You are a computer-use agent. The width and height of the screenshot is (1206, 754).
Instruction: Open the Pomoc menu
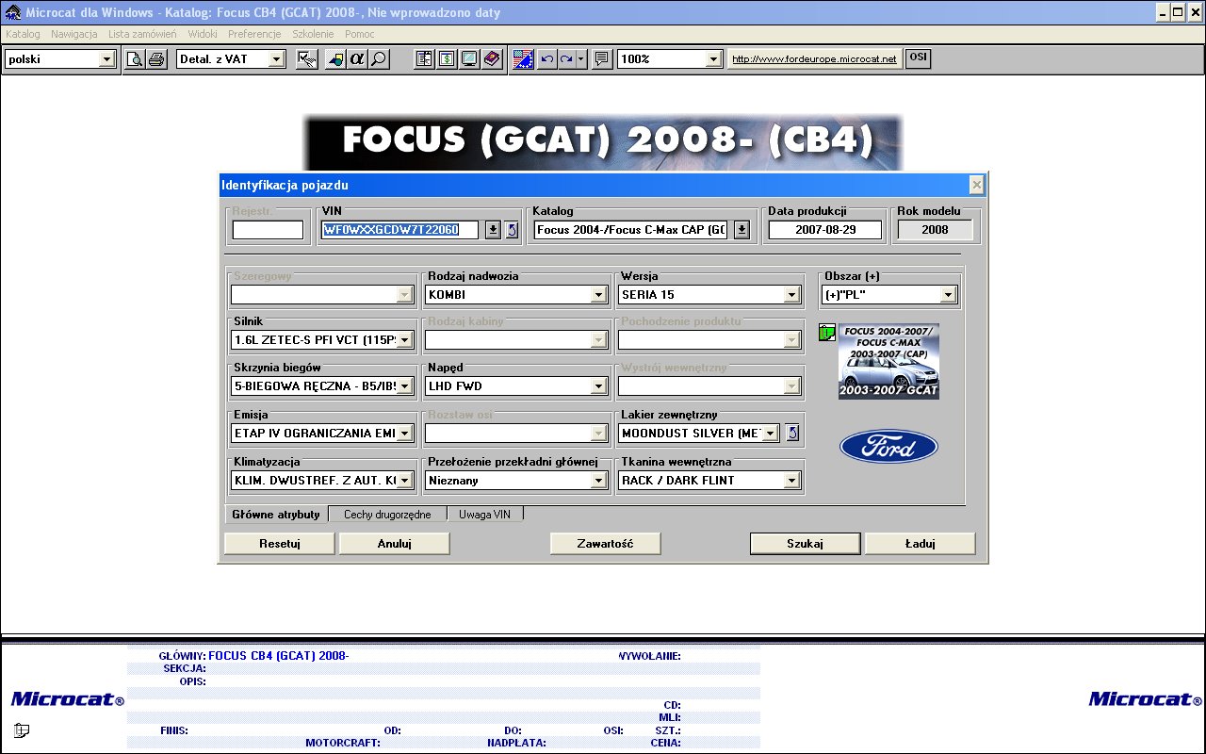360,34
